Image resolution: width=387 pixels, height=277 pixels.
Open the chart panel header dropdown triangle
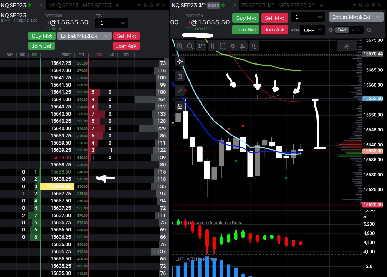coord(354,5)
